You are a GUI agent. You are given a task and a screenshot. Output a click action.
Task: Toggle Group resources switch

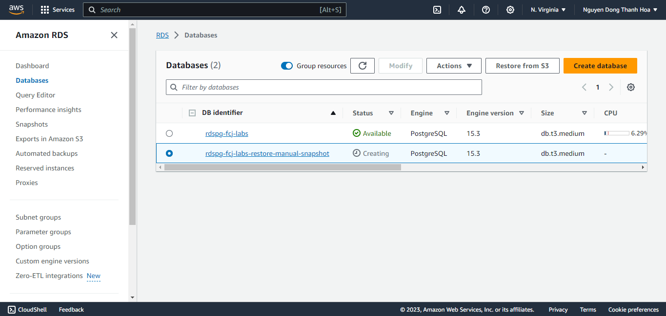[x=287, y=66]
